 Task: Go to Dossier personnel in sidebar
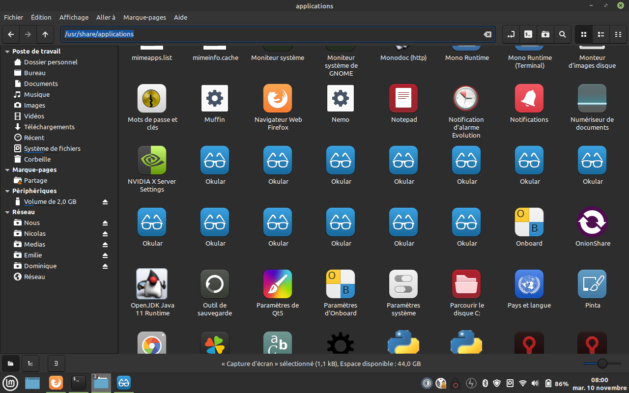51,62
